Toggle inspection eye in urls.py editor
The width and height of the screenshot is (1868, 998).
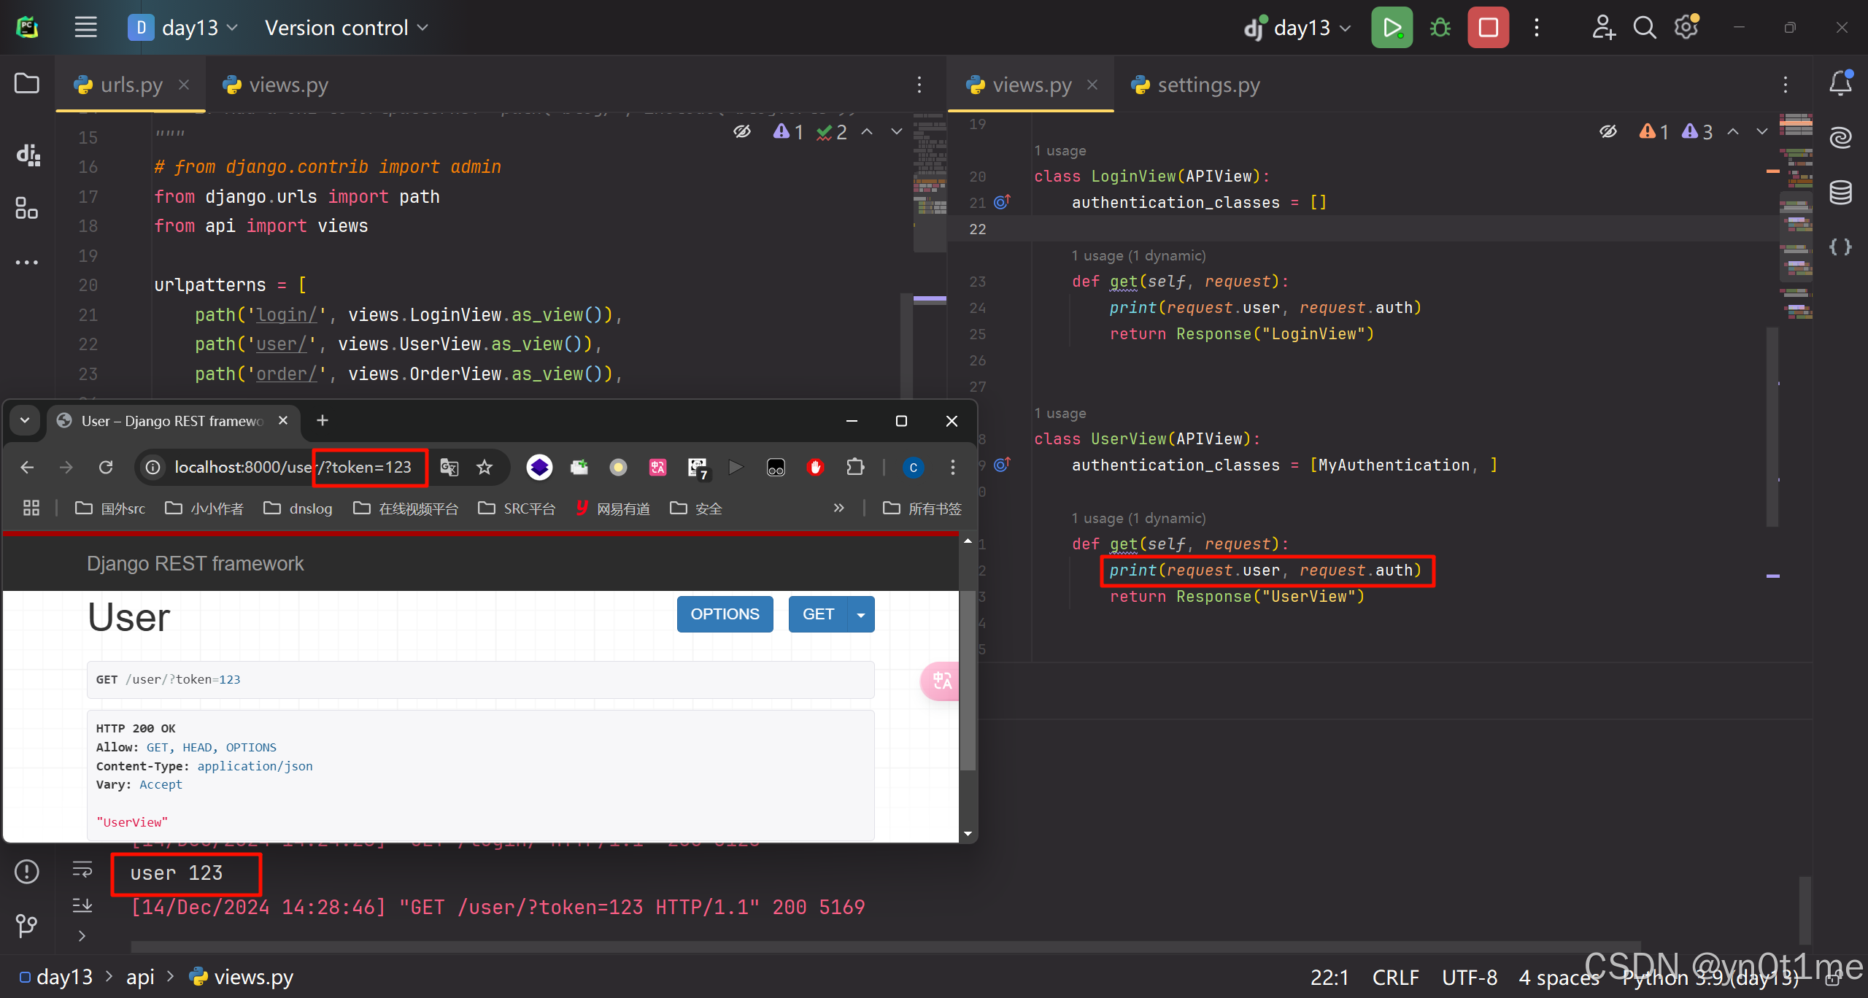(742, 131)
